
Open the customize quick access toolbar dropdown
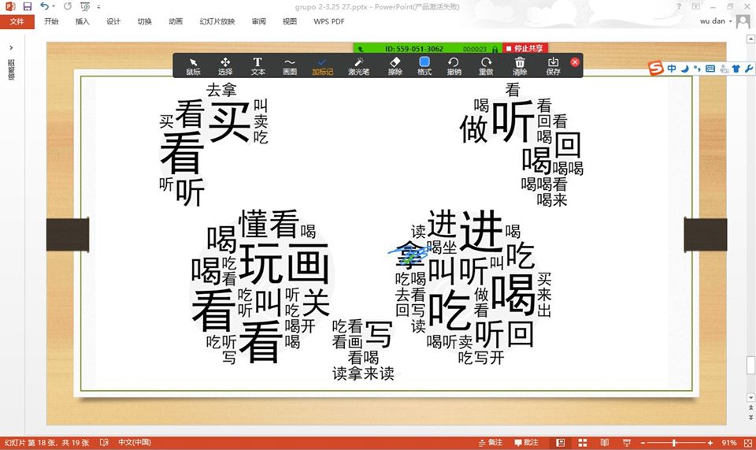(98, 7)
